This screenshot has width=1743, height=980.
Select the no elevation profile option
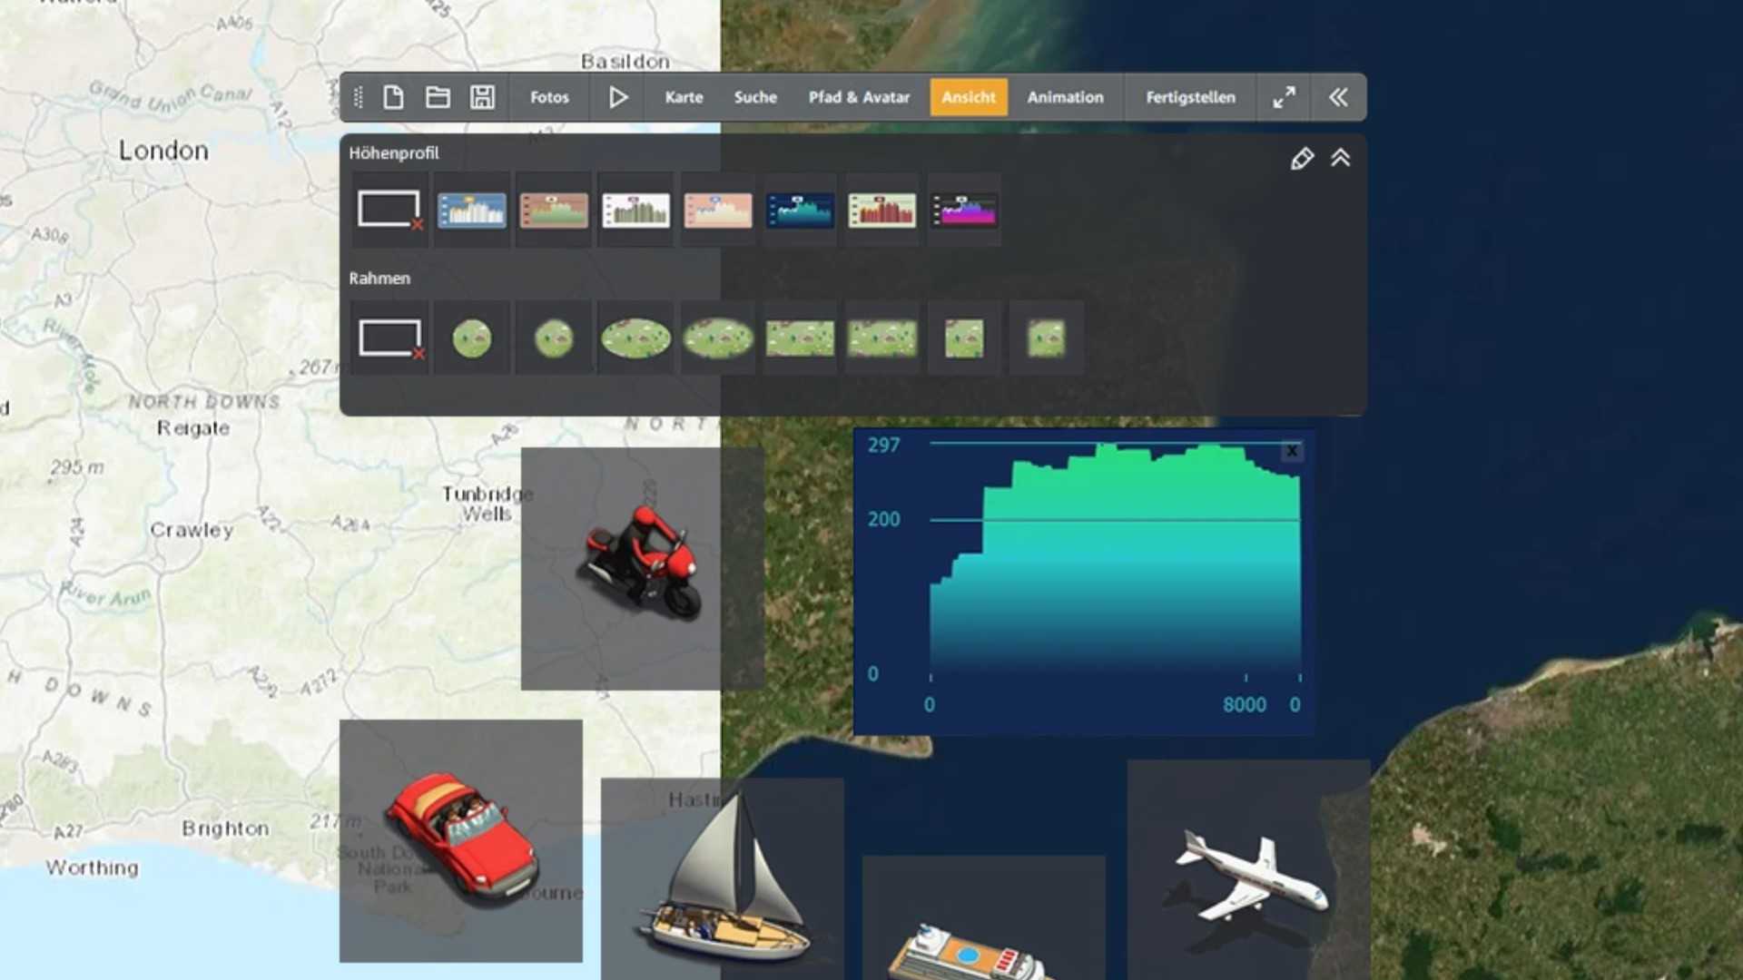(389, 210)
